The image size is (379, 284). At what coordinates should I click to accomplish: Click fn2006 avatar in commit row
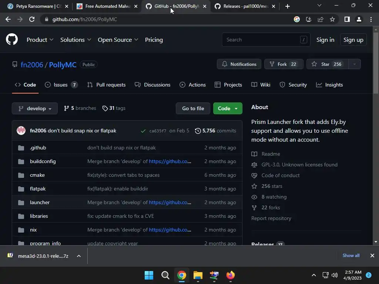(21, 131)
